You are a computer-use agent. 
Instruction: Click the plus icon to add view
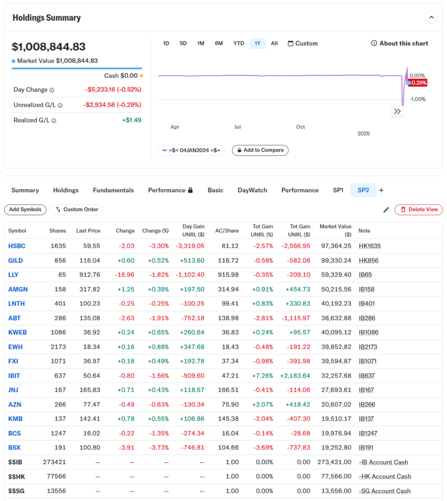point(382,190)
